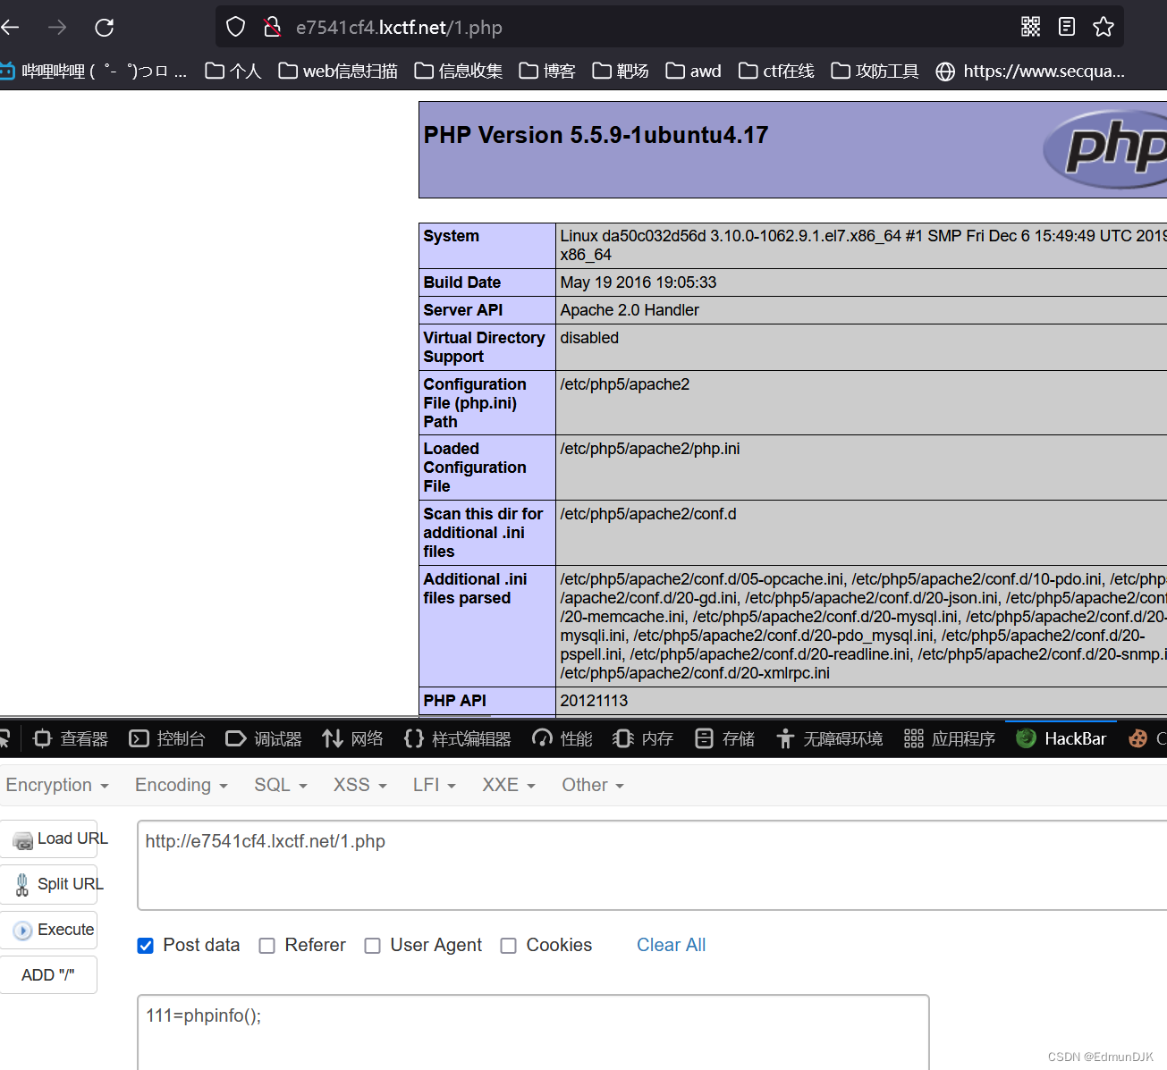1167x1070 pixels.
Task: Enable the User Agent checkbox
Action: click(372, 946)
